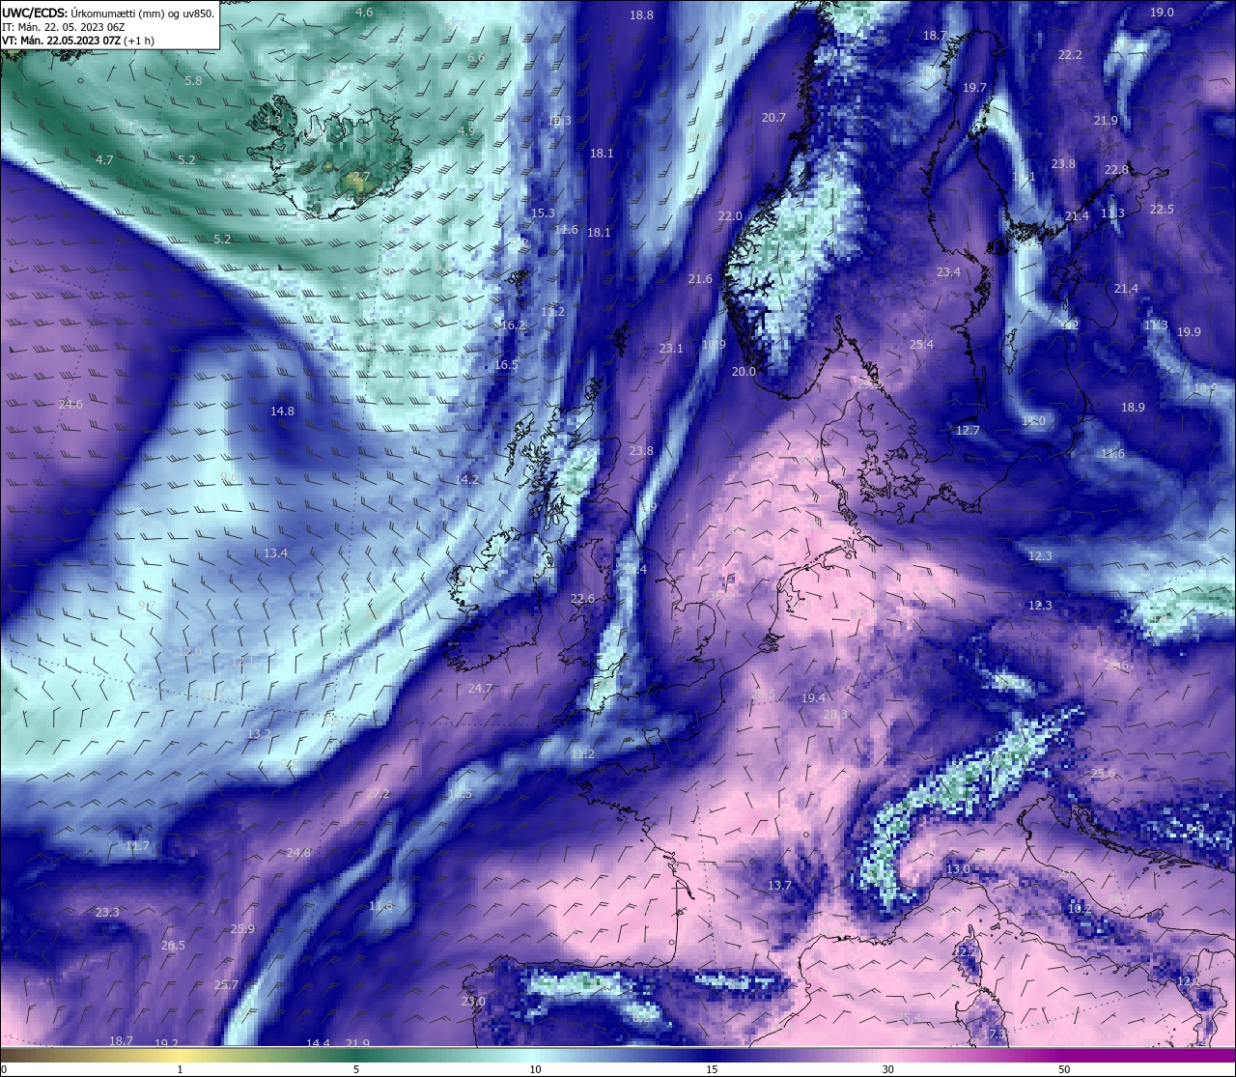Click the 16.5 value near Faroe Islands

point(506,365)
